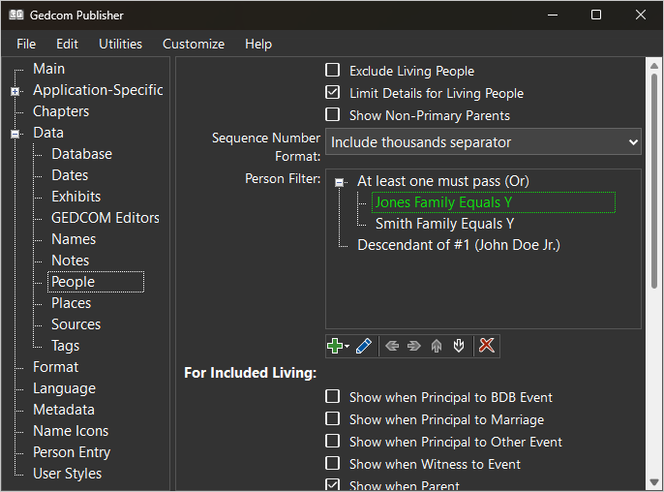Click the green plus Add filter icon

coord(335,346)
